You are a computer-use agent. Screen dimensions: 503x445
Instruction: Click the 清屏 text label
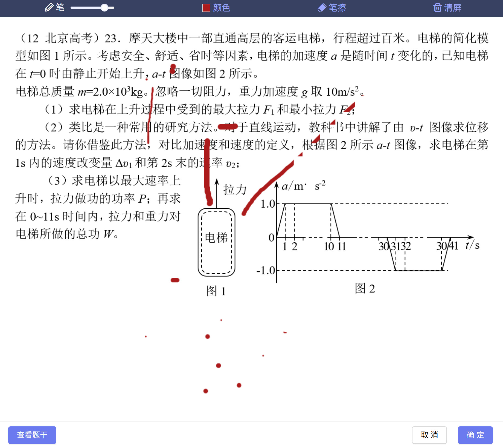pyautogui.click(x=453, y=8)
